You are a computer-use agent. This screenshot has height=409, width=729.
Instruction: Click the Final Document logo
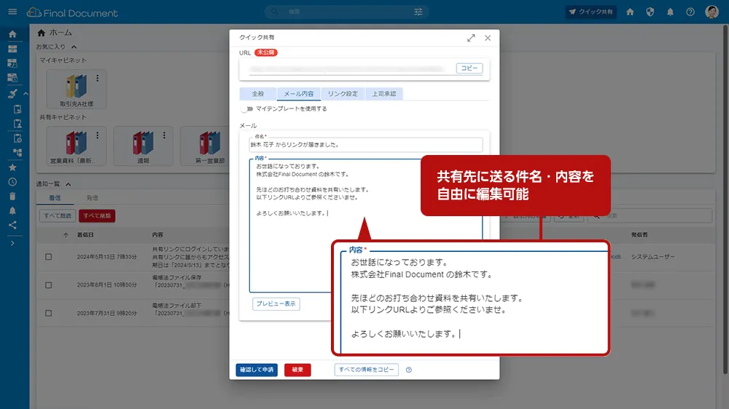click(72, 12)
